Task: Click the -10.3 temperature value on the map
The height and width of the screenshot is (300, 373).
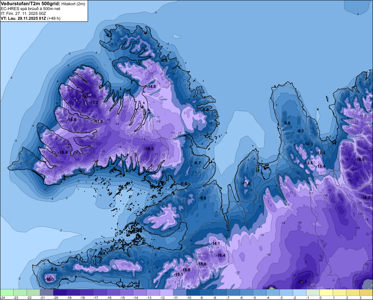Action: (308, 144)
